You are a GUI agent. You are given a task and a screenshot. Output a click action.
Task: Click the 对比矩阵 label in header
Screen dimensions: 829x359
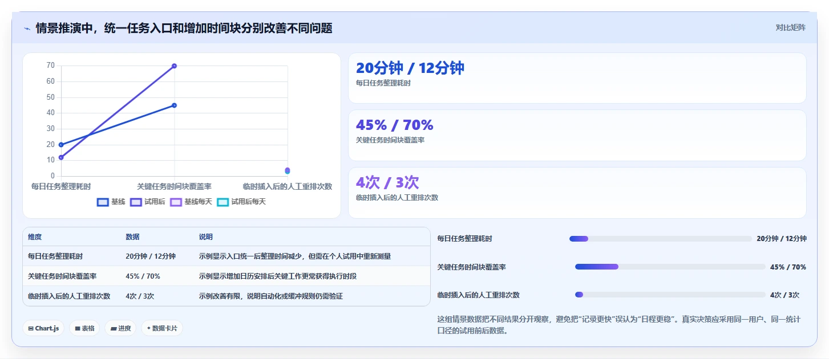click(790, 27)
